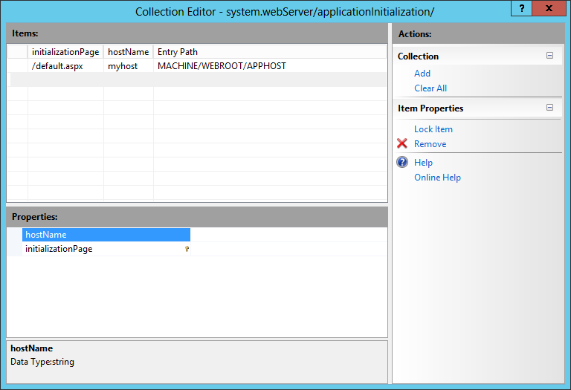Select the myhost cell in Items
The height and width of the screenshot is (390, 571).
[x=123, y=66]
